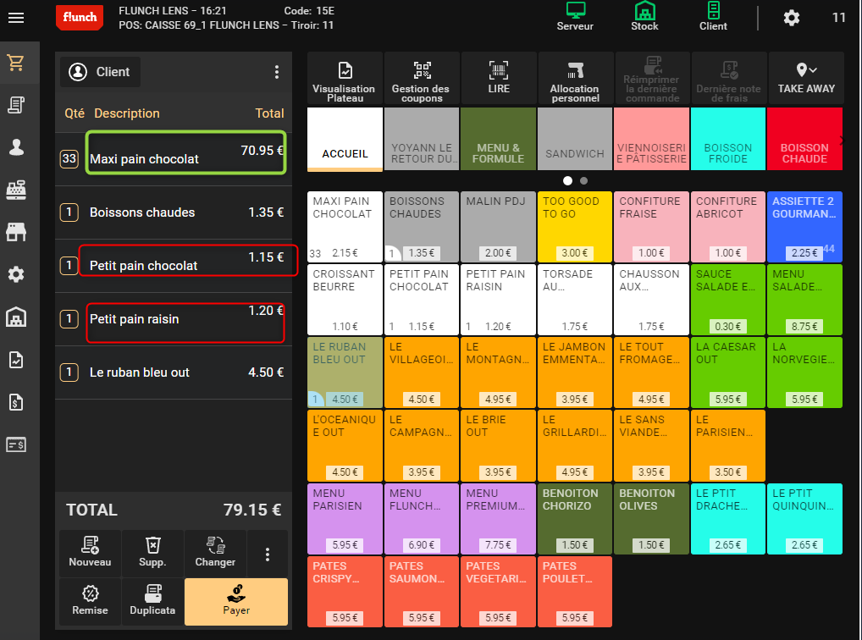Click Nouveau to start new order
The width and height of the screenshot is (862, 640).
90,554
